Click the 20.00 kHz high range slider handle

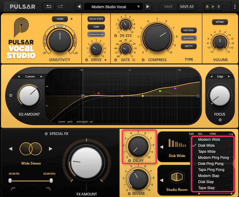click(x=51, y=181)
